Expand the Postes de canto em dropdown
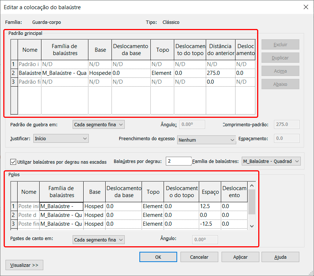 [99, 240]
